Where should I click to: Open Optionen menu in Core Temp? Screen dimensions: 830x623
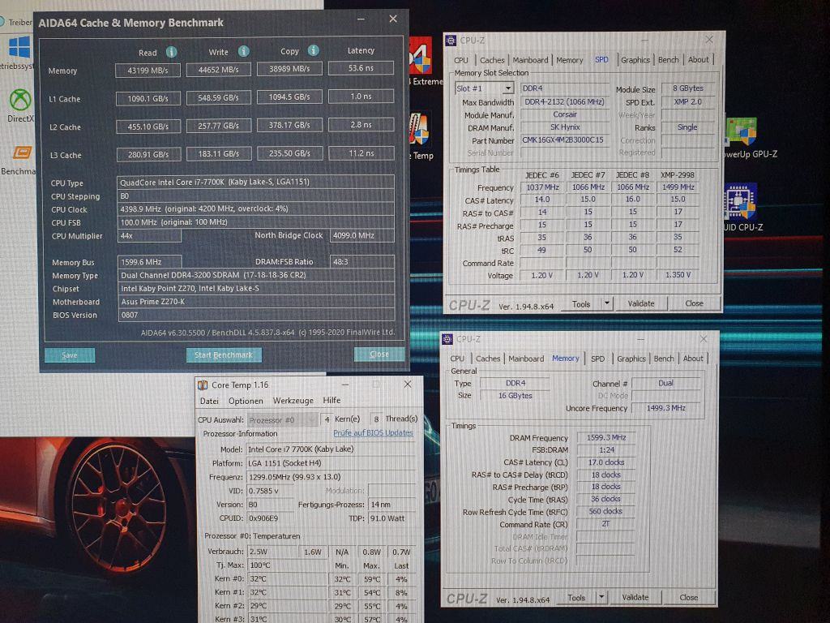coord(246,401)
